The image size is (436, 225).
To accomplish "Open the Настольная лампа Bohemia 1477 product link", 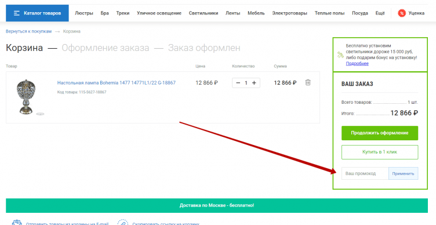I will 116,83.
